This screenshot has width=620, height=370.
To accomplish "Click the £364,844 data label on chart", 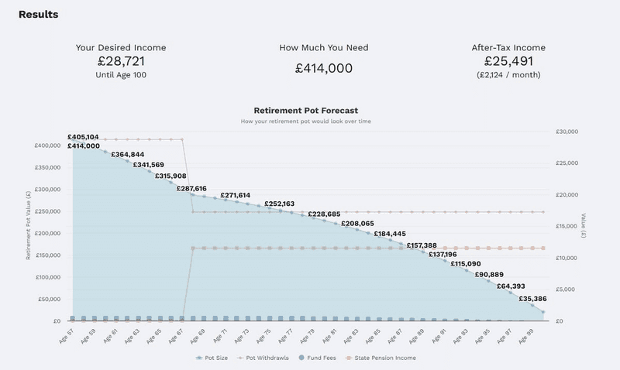I will 127,155.
